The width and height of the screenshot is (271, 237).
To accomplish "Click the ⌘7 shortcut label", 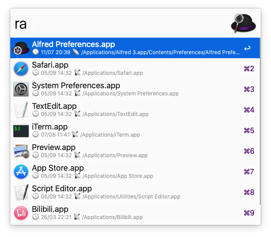I will 249,172.
